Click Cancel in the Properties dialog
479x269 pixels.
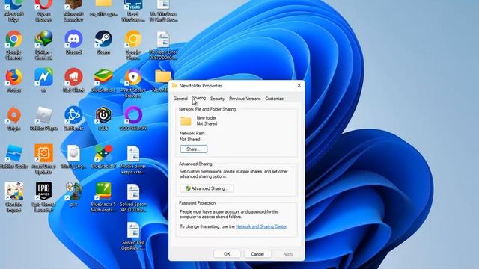(257, 254)
